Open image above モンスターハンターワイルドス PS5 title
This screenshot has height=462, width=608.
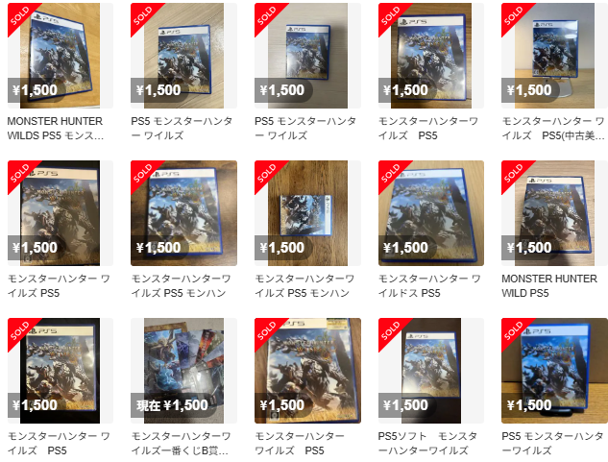point(431,213)
